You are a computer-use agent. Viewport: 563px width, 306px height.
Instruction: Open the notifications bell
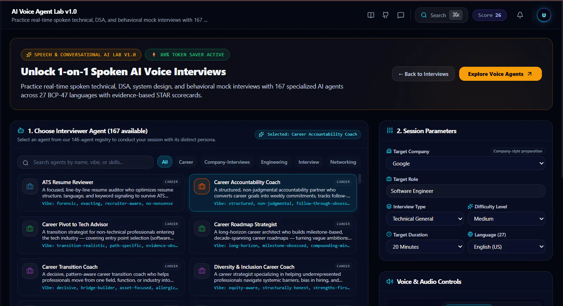point(520,15)
